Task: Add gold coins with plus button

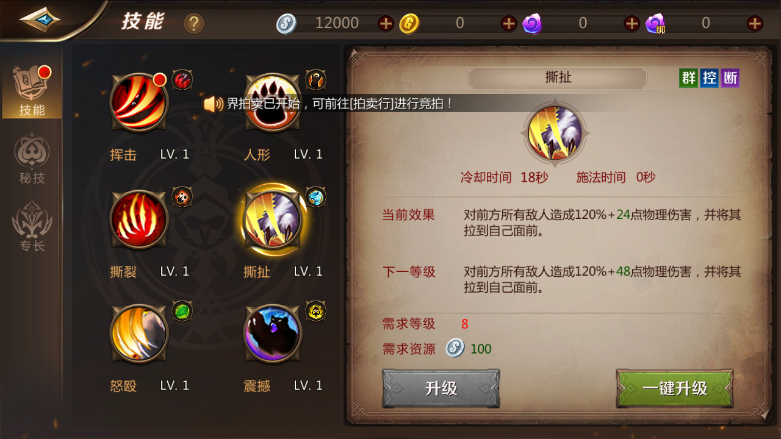Action: (509, 24)
